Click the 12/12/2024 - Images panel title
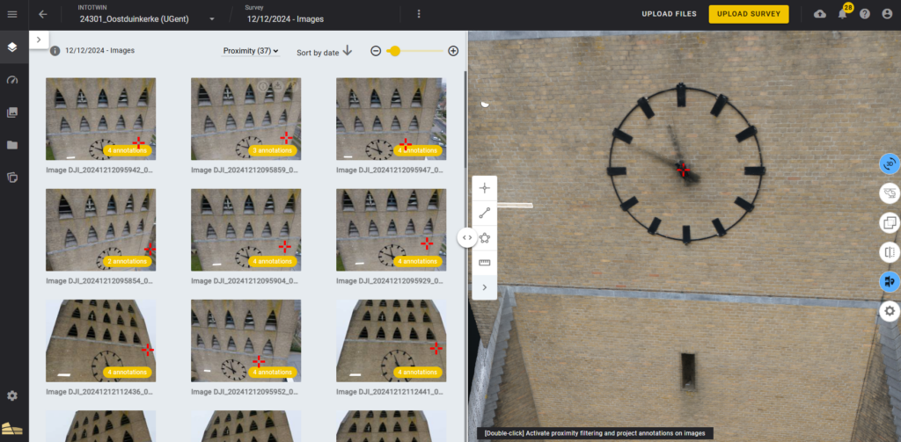The width and height of the screenshot is (901, 442). click(x=100, y=50)
